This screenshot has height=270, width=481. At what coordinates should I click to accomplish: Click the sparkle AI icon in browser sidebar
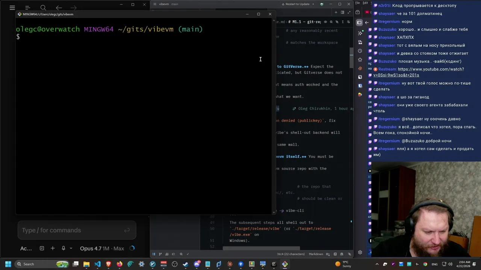point(360,33)
